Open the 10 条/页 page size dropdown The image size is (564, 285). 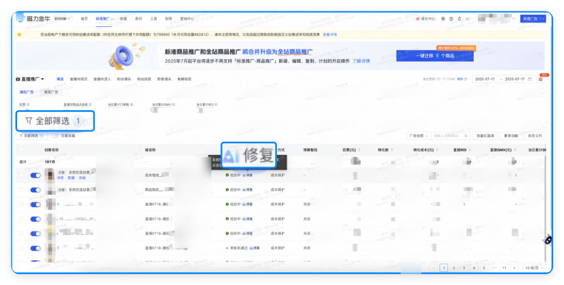[x=534, y=268]
